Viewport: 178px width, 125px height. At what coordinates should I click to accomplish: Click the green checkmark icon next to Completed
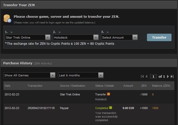[111, 108]
